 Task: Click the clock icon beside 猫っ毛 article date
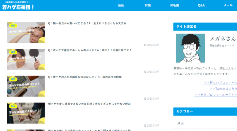[145, 45]
